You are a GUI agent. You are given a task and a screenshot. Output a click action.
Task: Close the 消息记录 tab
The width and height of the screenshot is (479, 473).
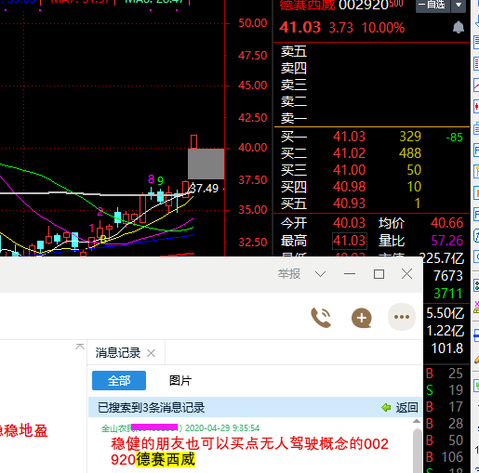(151, 353)
